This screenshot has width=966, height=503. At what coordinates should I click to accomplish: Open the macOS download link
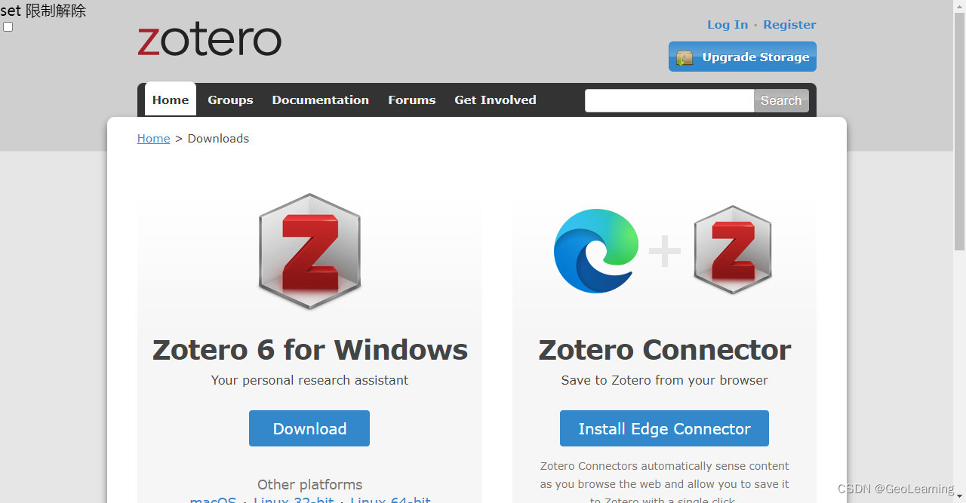tap(213, 499)
